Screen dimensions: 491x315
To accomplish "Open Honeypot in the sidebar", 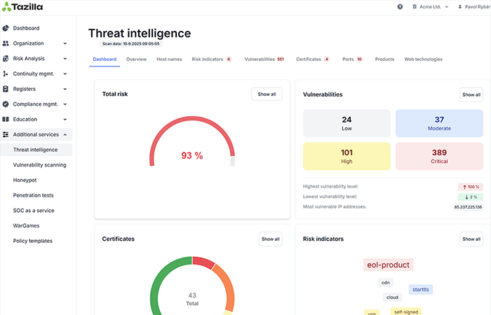I will [x=25, y=180].
